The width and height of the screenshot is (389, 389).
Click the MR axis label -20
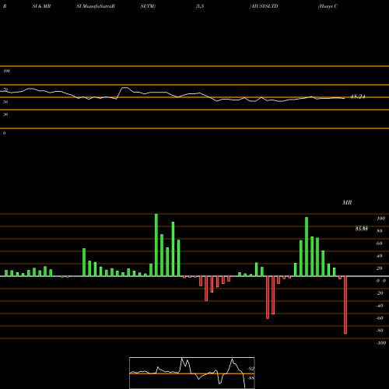point(380,293)
